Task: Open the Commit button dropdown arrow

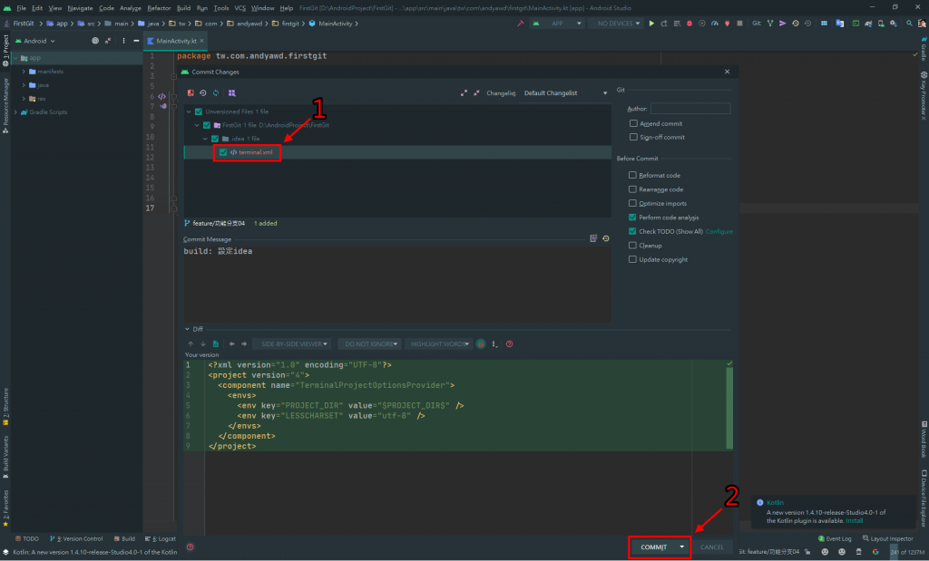Action: coord(682,546)
